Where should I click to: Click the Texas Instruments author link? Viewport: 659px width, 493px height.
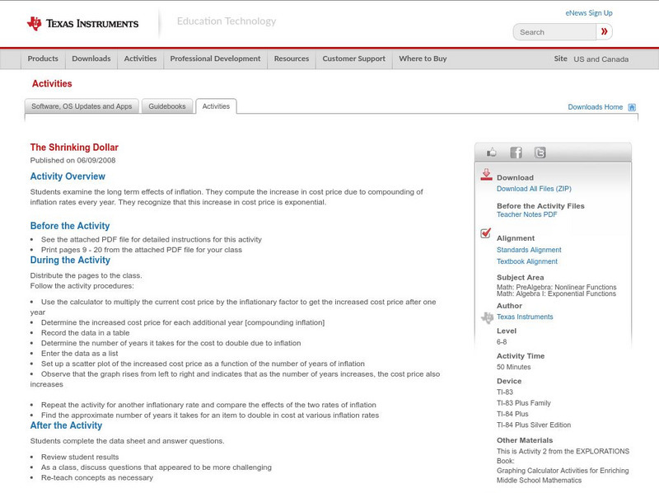coord(525,317)
